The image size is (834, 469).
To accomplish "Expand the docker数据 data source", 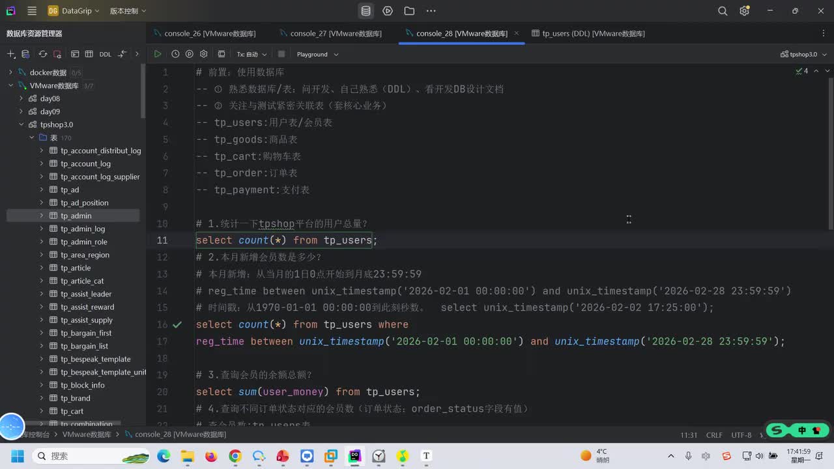I will [x=10, y=72].
